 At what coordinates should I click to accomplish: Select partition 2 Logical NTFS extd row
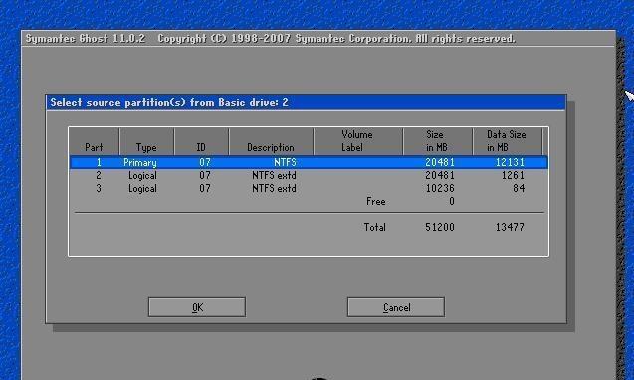[309, 175]
